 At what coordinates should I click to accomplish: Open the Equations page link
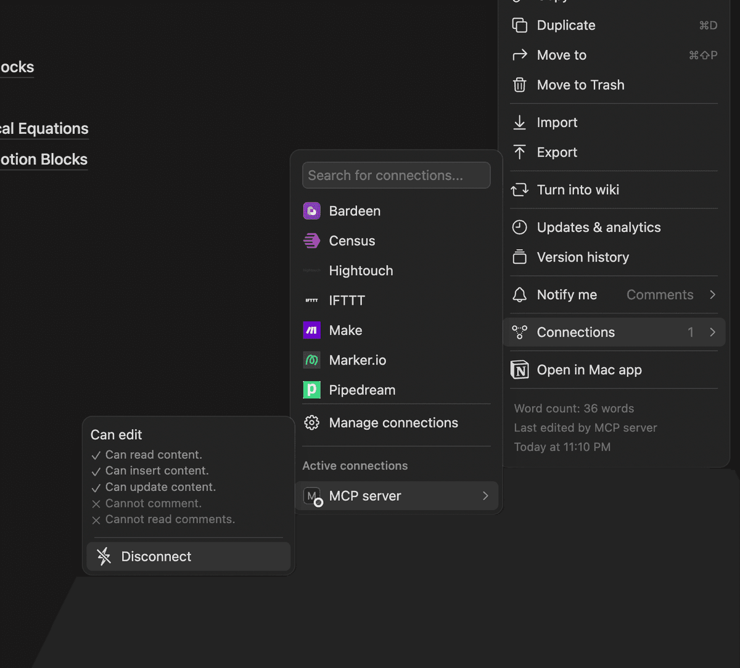click(x=44, y=128)
